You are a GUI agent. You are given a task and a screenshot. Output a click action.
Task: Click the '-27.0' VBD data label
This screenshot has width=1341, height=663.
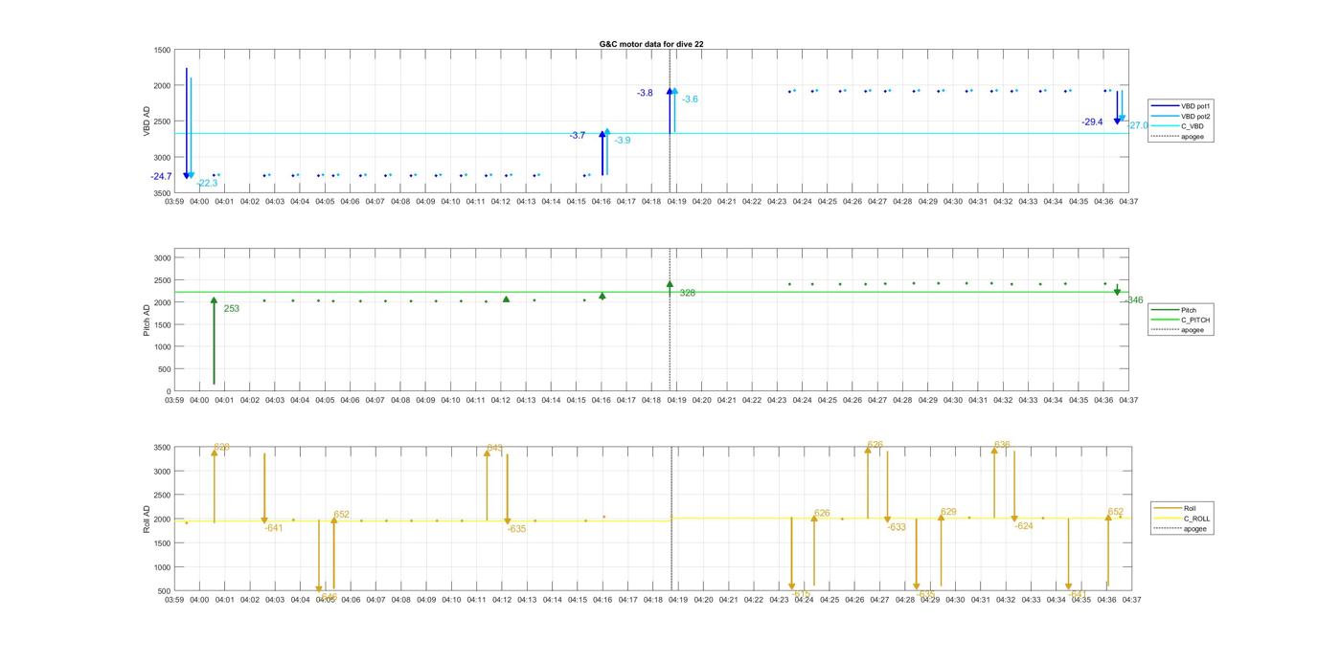[1138, 125]
